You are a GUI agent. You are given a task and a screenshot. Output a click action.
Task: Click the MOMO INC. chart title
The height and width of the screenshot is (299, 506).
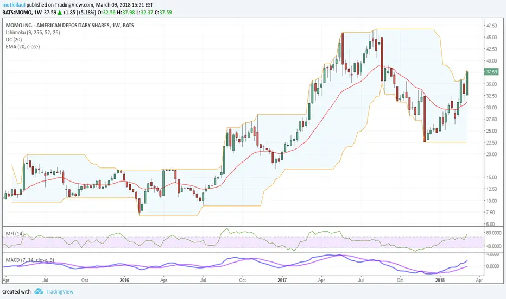[x=69, y=25]
